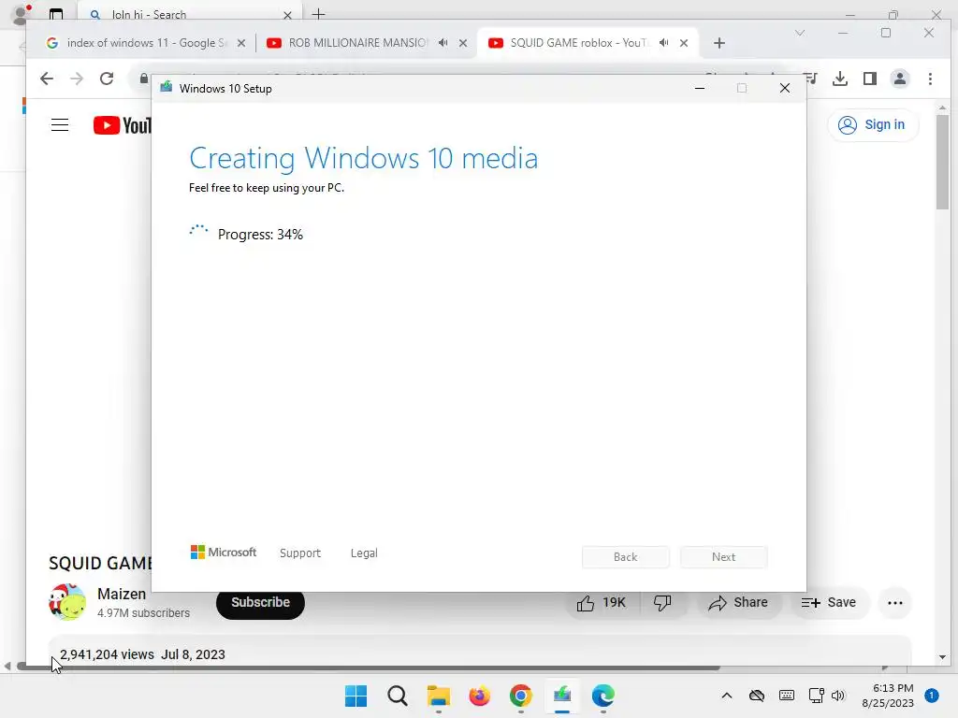Open Chrome three-dot menu
Image resolution: width=958 pixels, height=718 pixels.
point(930,79)
